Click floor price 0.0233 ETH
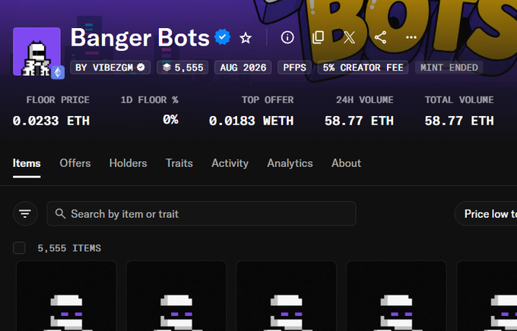Image resolution: width=517 pixels, height=331 pixels. point(51,121)
